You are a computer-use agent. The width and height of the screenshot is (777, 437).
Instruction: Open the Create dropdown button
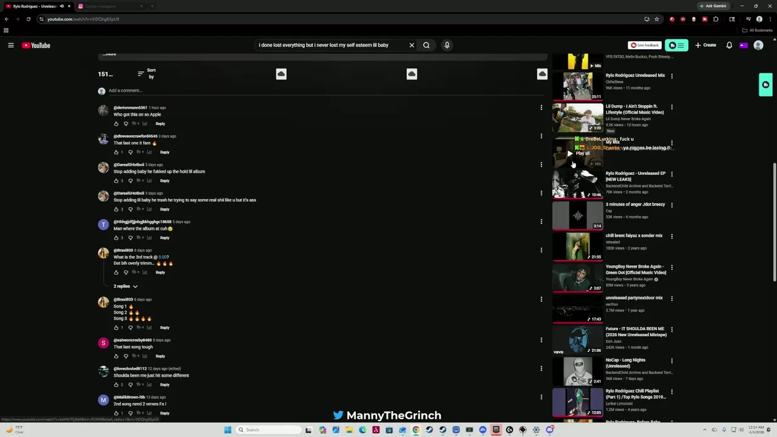click(705, 45)
